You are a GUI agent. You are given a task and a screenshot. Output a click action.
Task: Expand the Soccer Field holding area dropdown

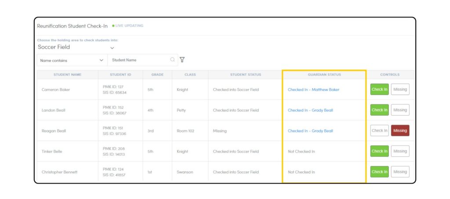click(112, 47)
